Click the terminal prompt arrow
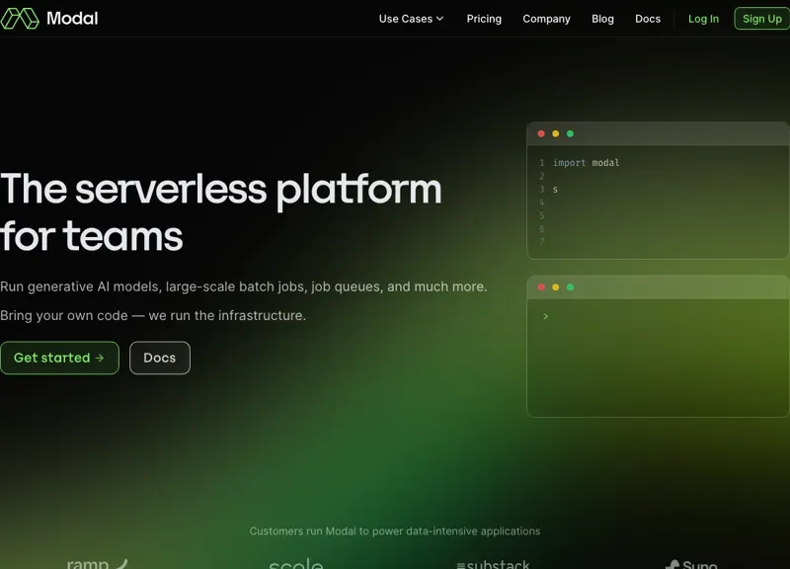 (x=545, y=316)
